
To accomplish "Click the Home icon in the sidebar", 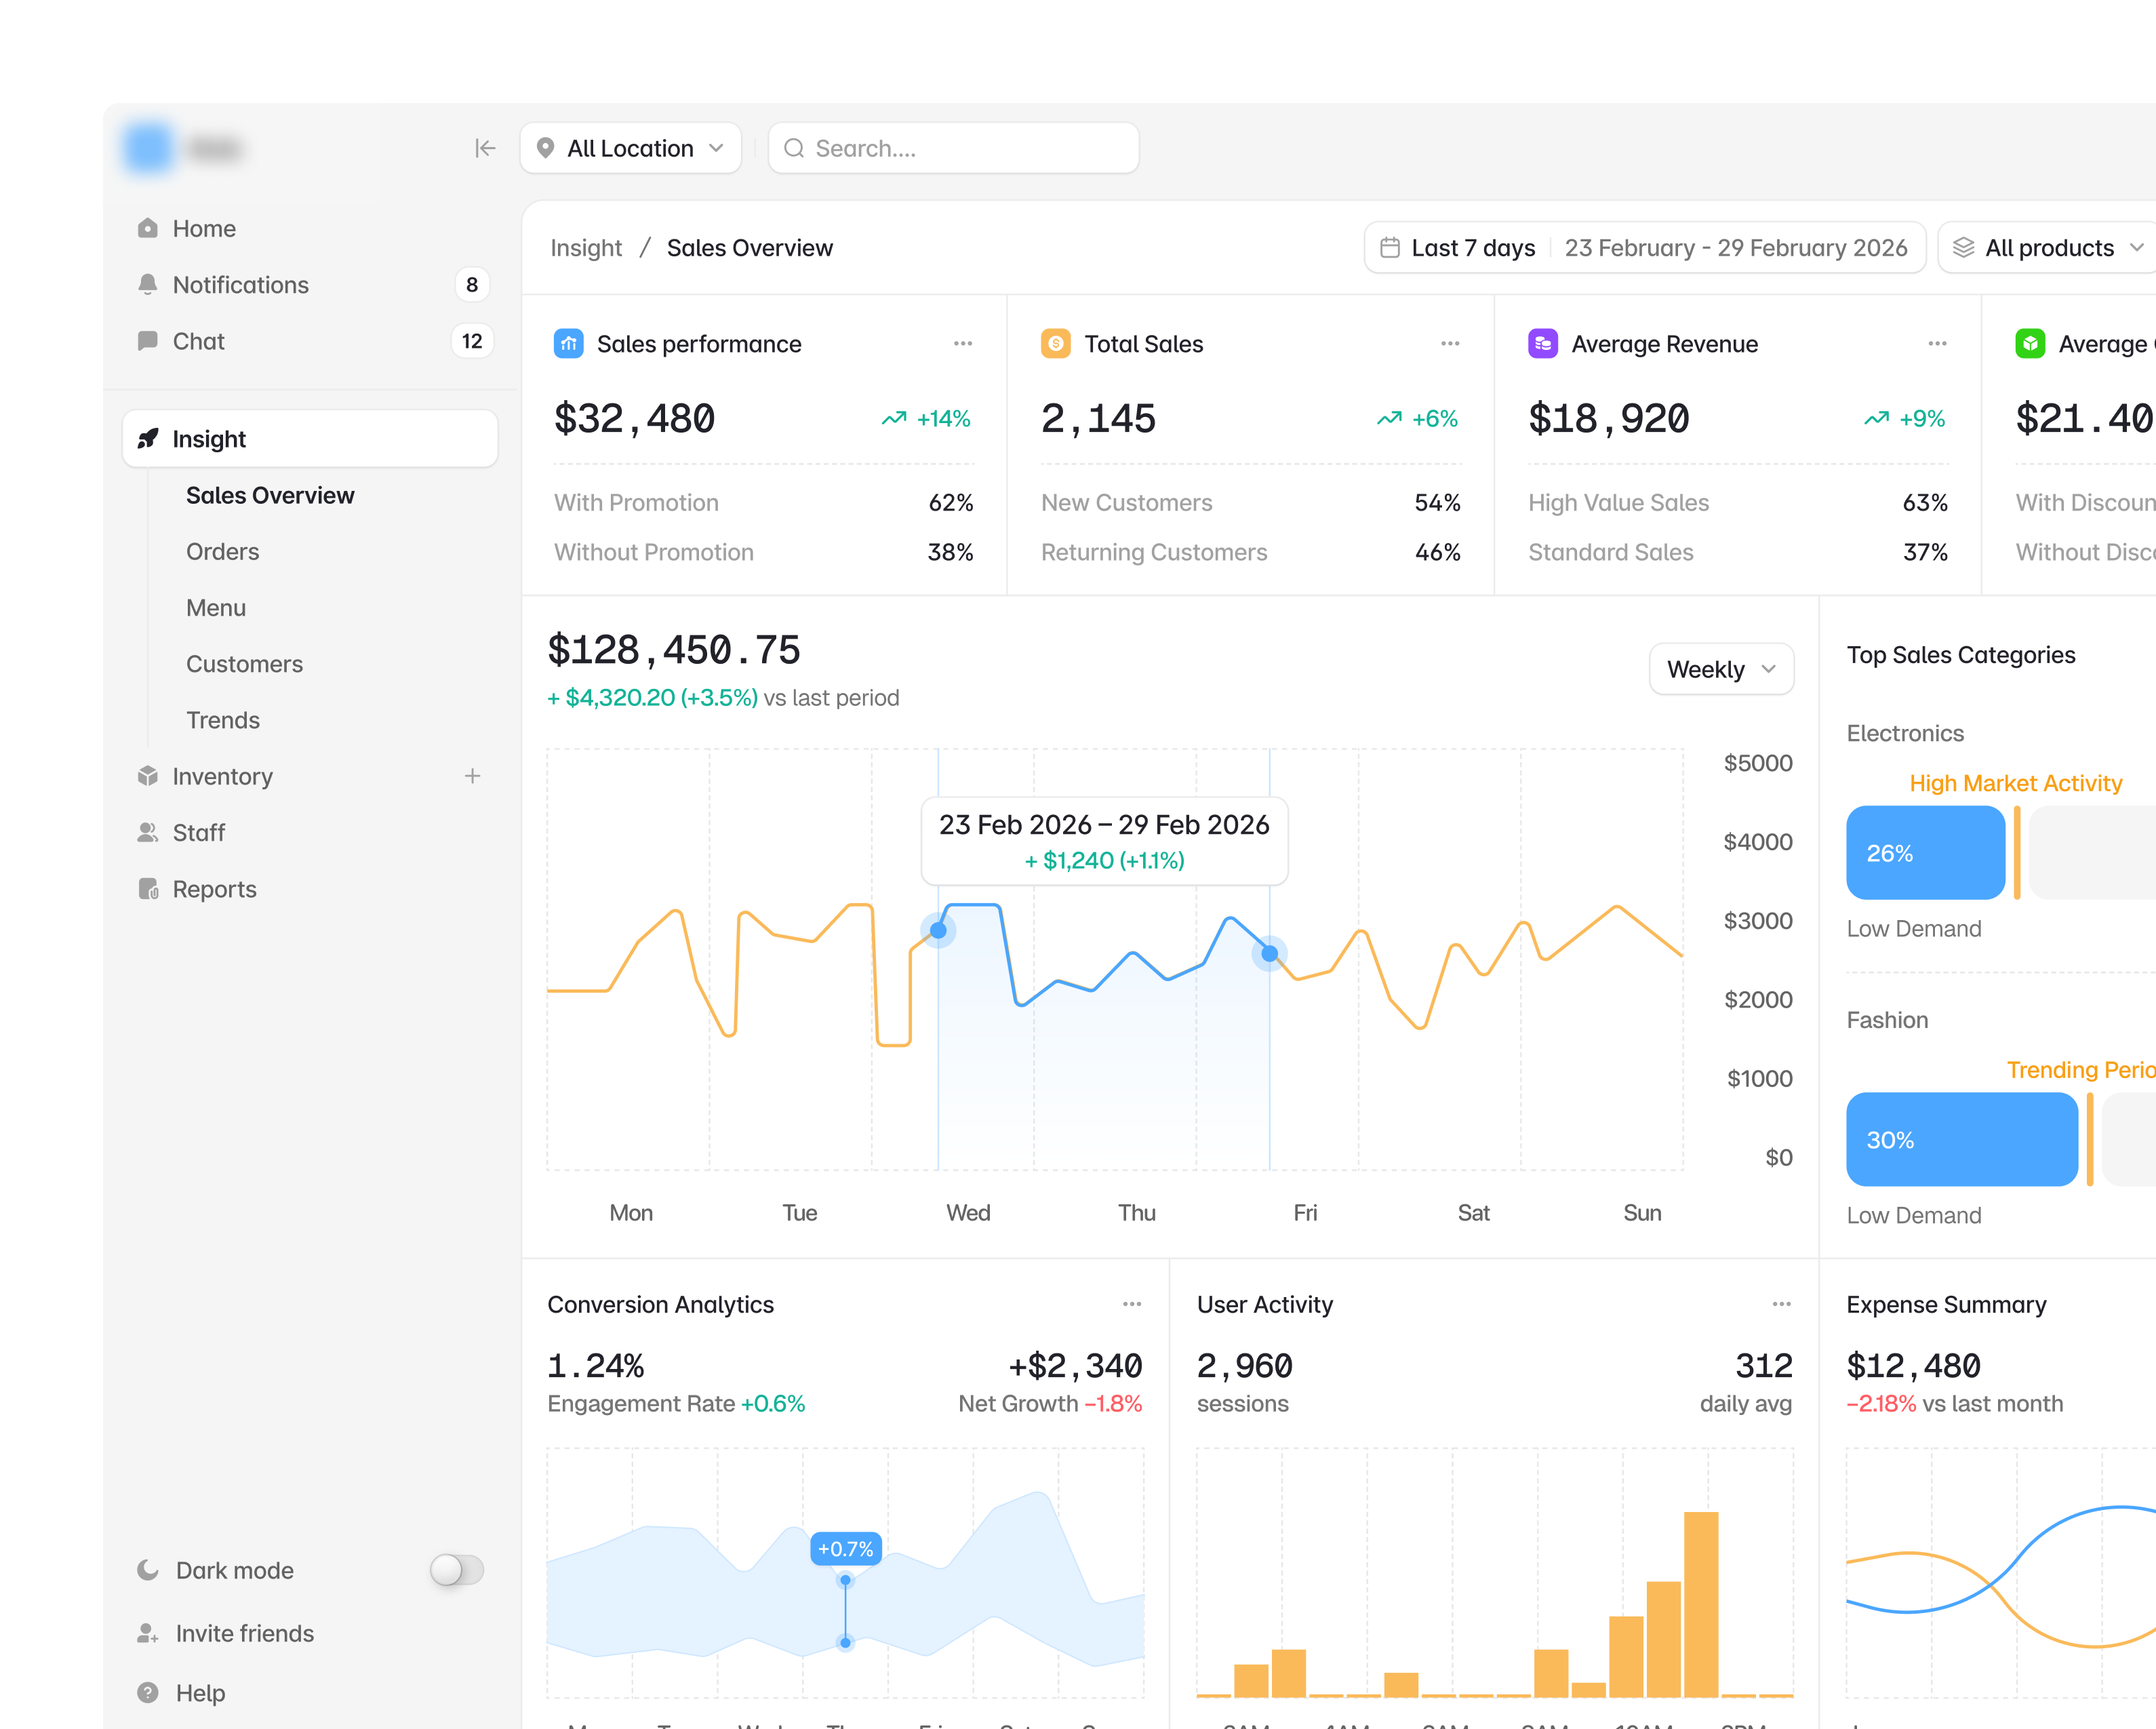I will 148,228.
